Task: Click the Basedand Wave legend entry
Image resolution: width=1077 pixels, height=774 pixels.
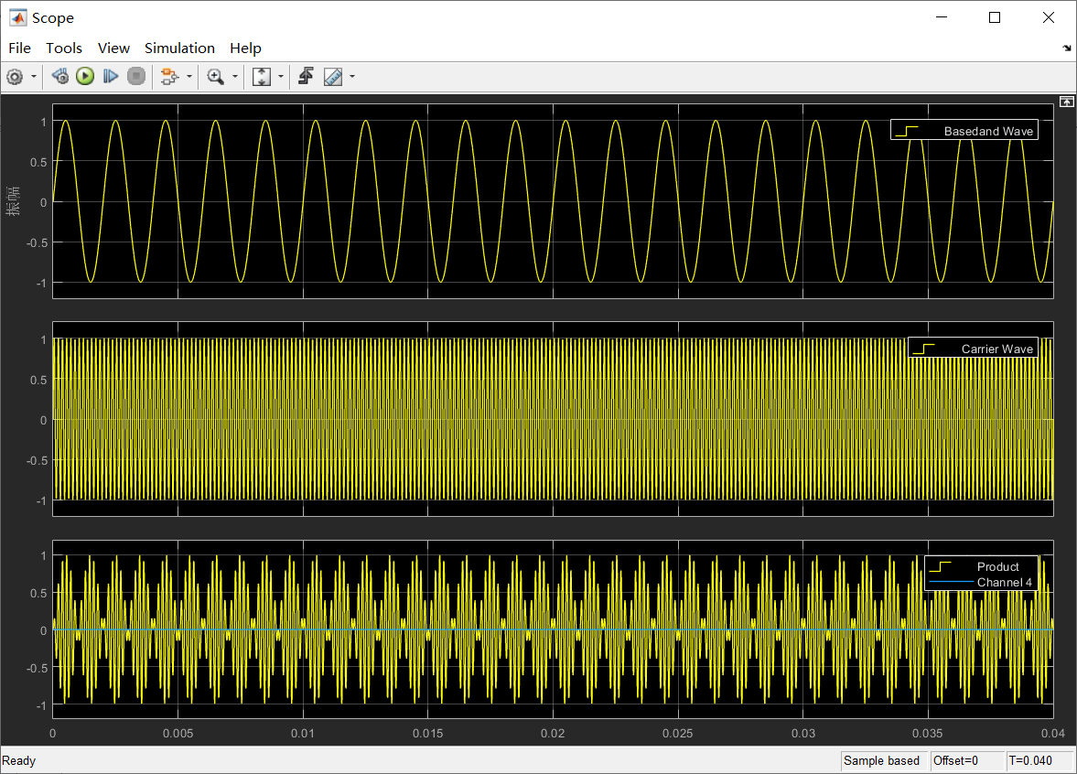Action: point(964,131)
